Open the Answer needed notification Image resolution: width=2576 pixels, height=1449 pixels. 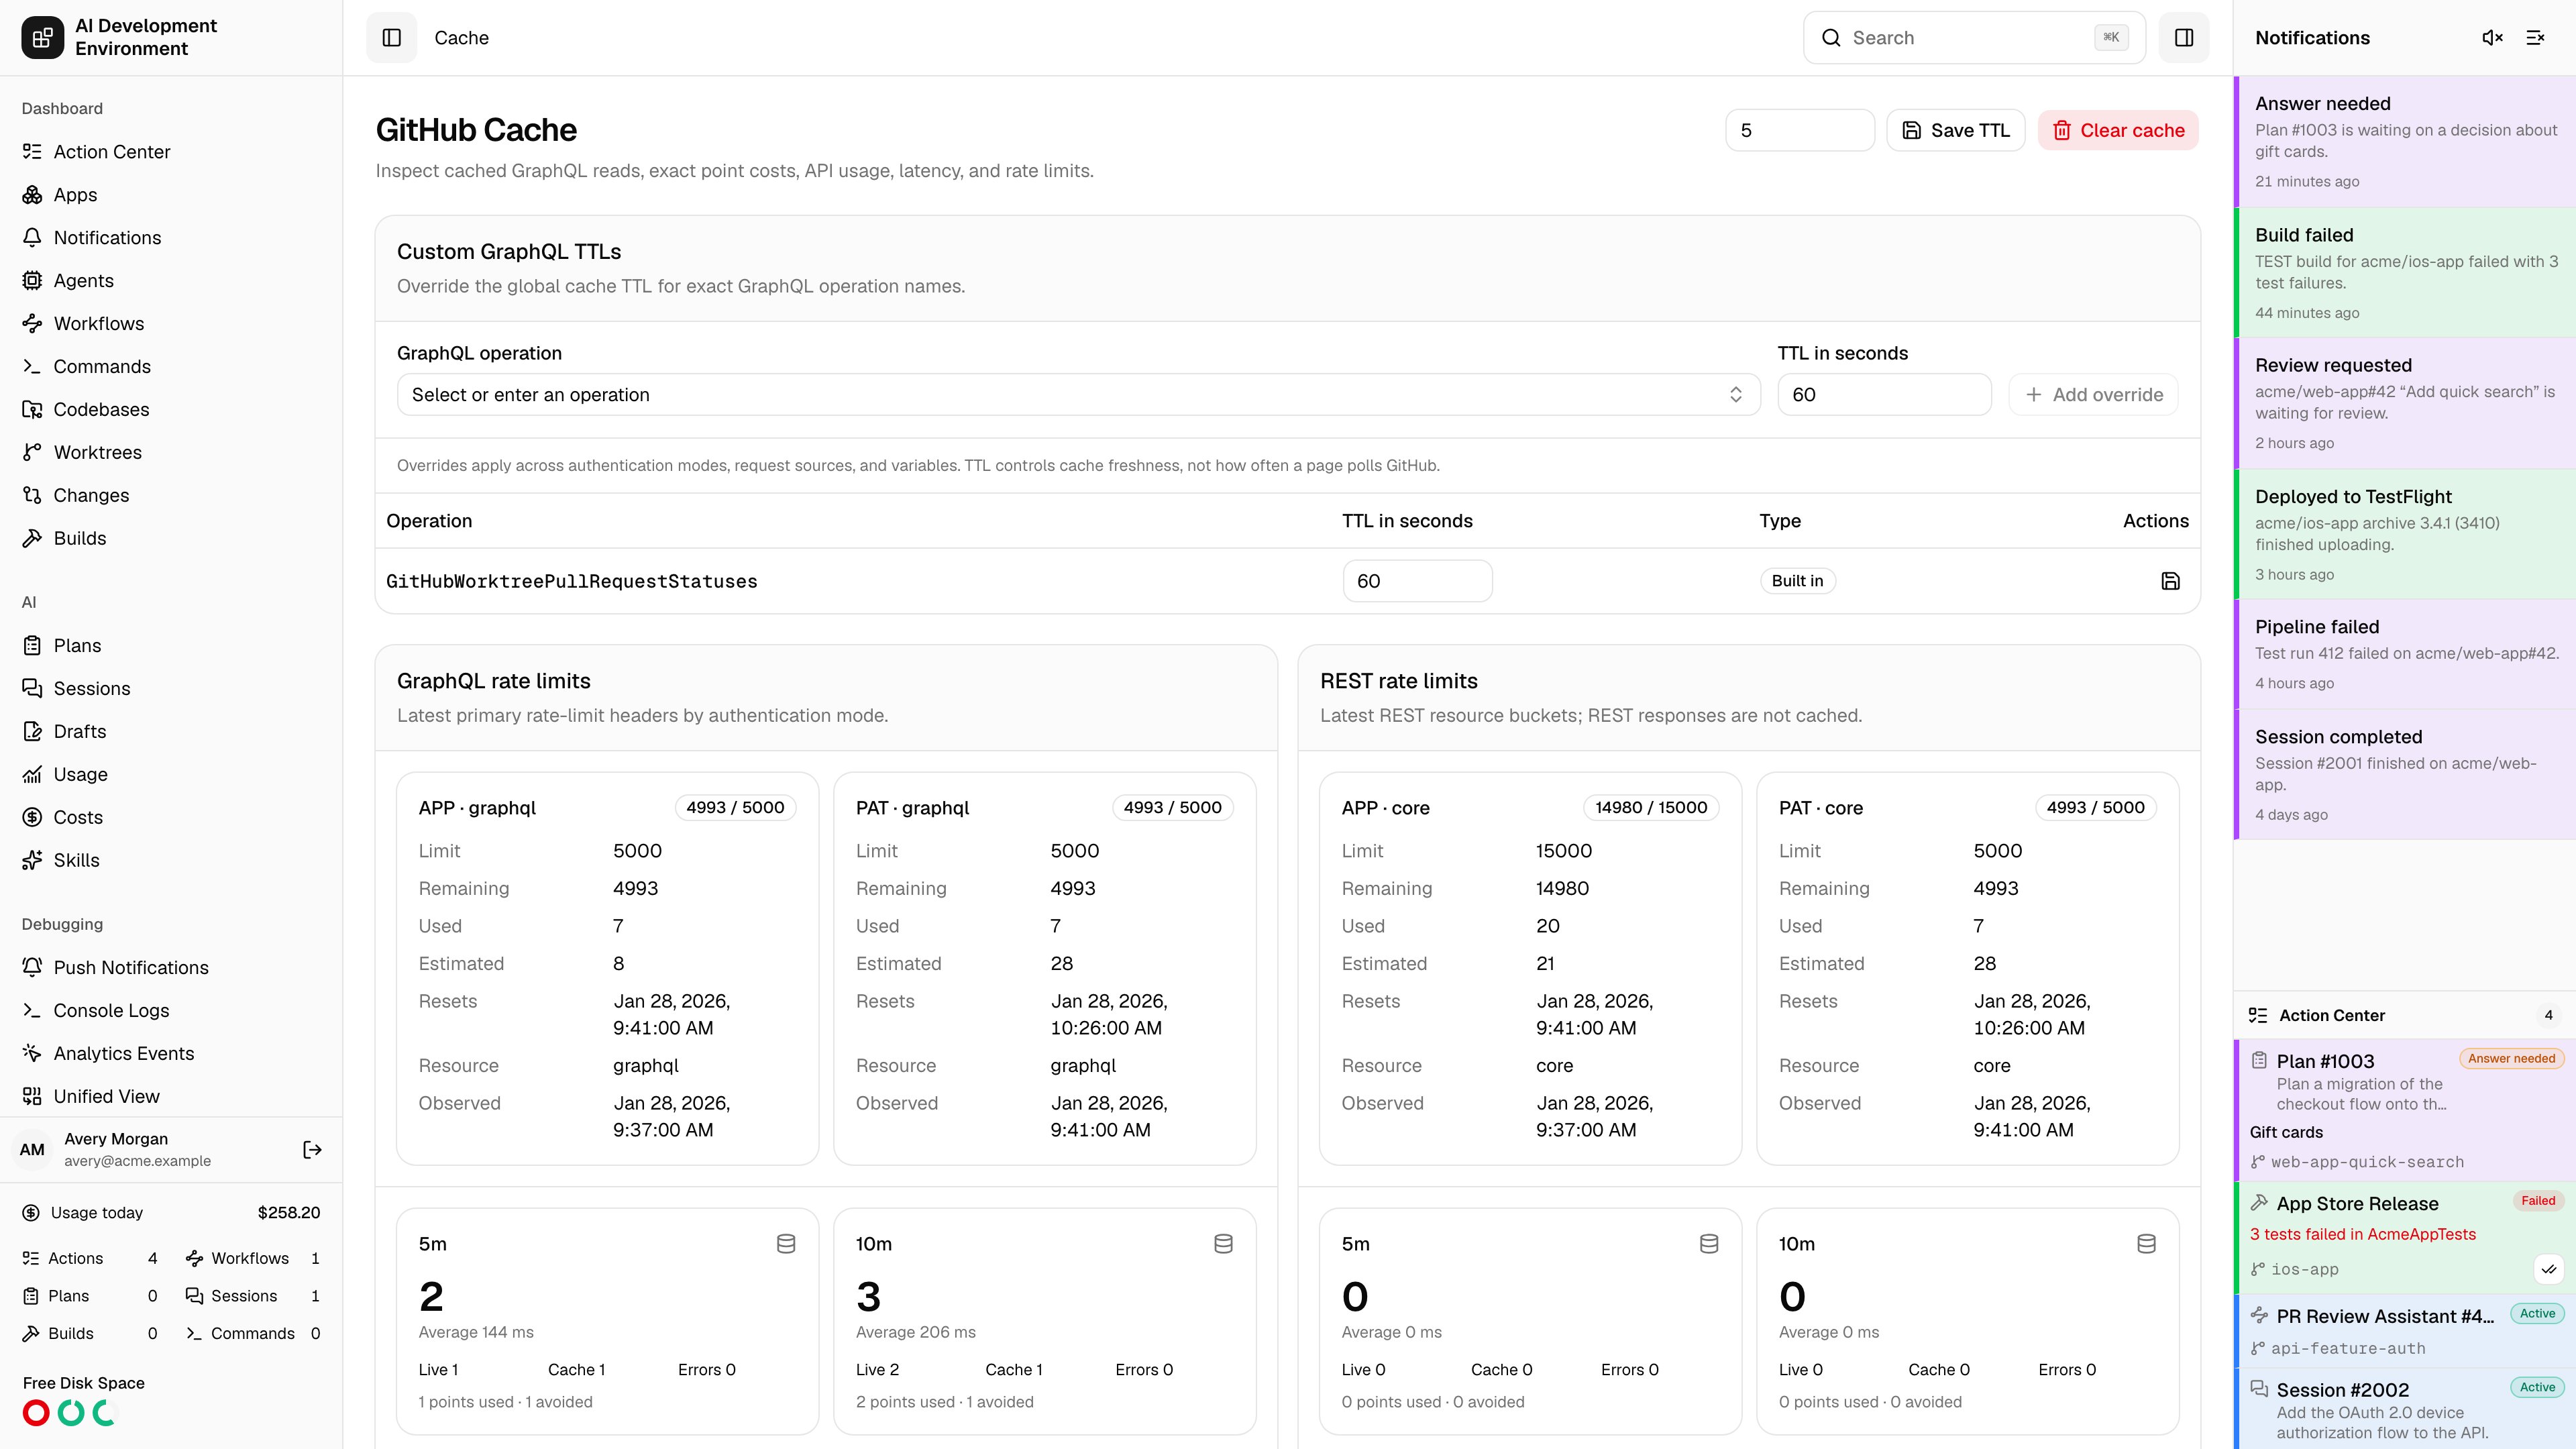[2405, 142]
